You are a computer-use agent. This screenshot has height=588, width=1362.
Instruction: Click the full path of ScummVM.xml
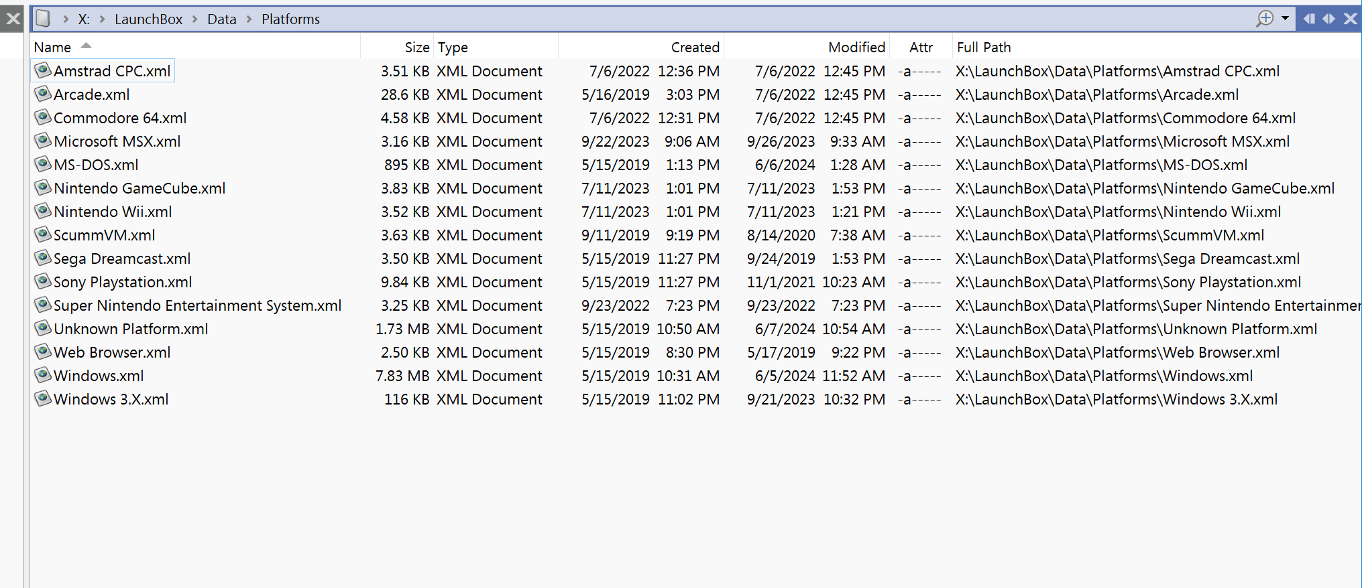click(x=1110, y=235)
